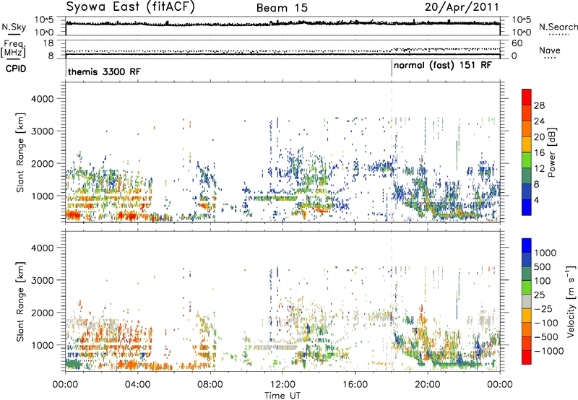Click the "Slant Range [km]" label of power panel

(x=20, y=152)
